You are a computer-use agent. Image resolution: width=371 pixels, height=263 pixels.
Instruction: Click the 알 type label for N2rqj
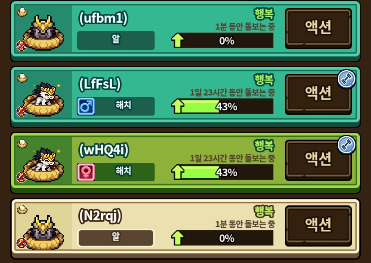[116, 238]
